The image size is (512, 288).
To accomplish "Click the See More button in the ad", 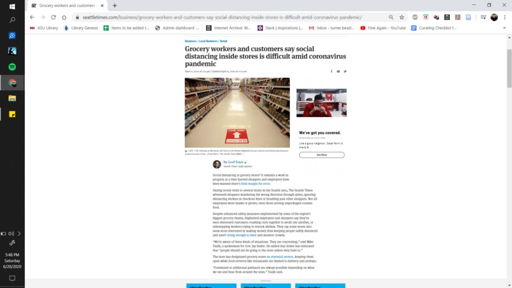I will [322, 155].
